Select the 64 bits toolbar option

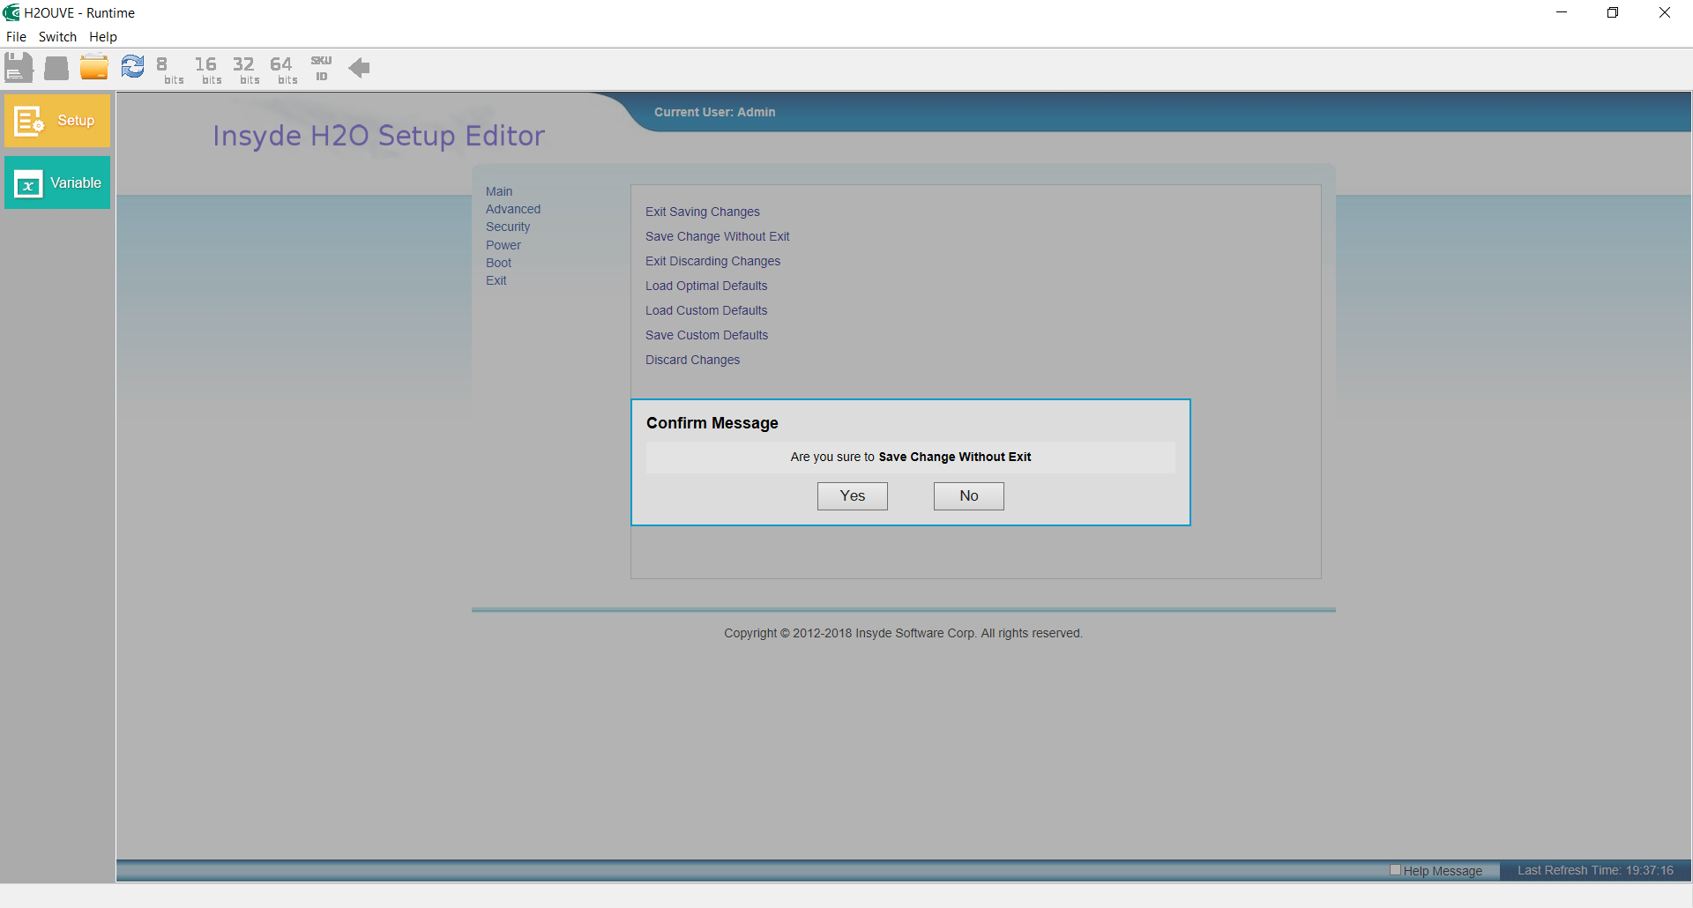tap(284, 70)
